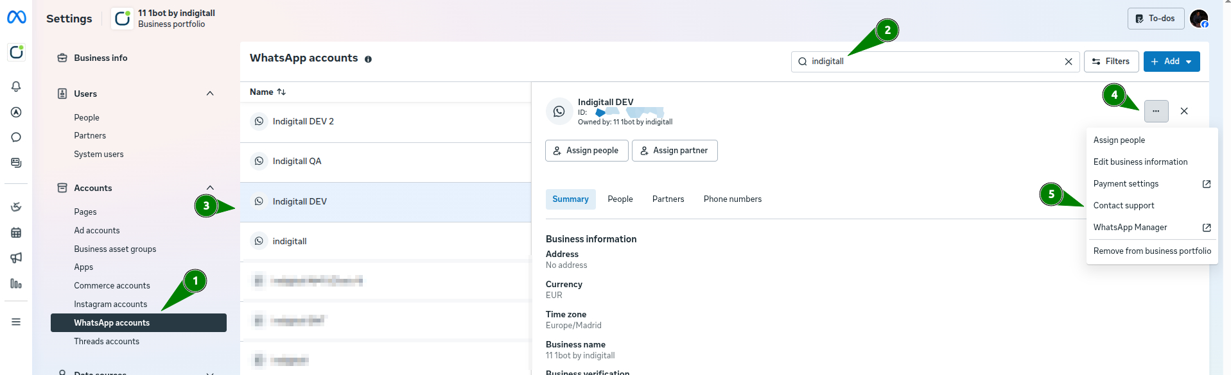Click the news feed icon in left rail
1231x375 pixels.
click(16, 163)
